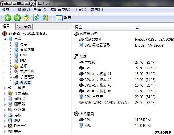The image size is (174, 135).
Task: Switch to the 我的最愛 tab
Action: (24, 27)
